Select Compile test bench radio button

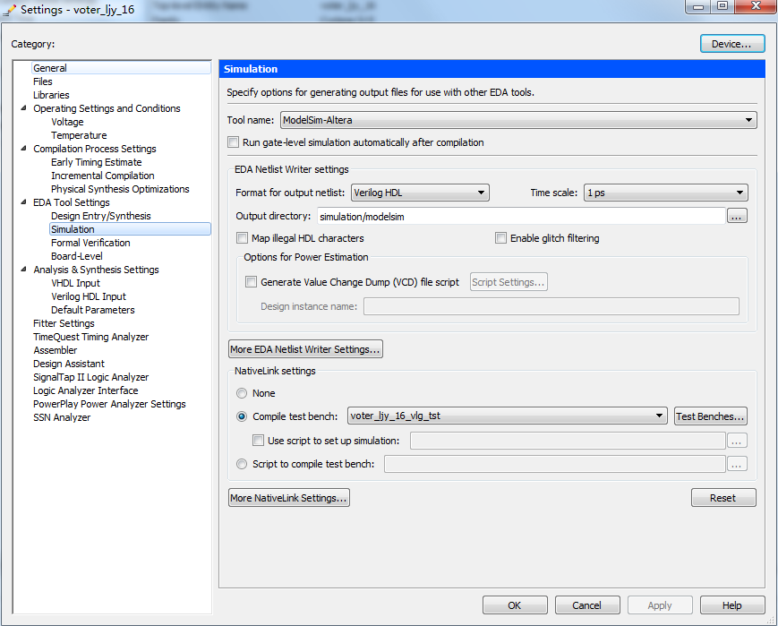pos(242,416)
